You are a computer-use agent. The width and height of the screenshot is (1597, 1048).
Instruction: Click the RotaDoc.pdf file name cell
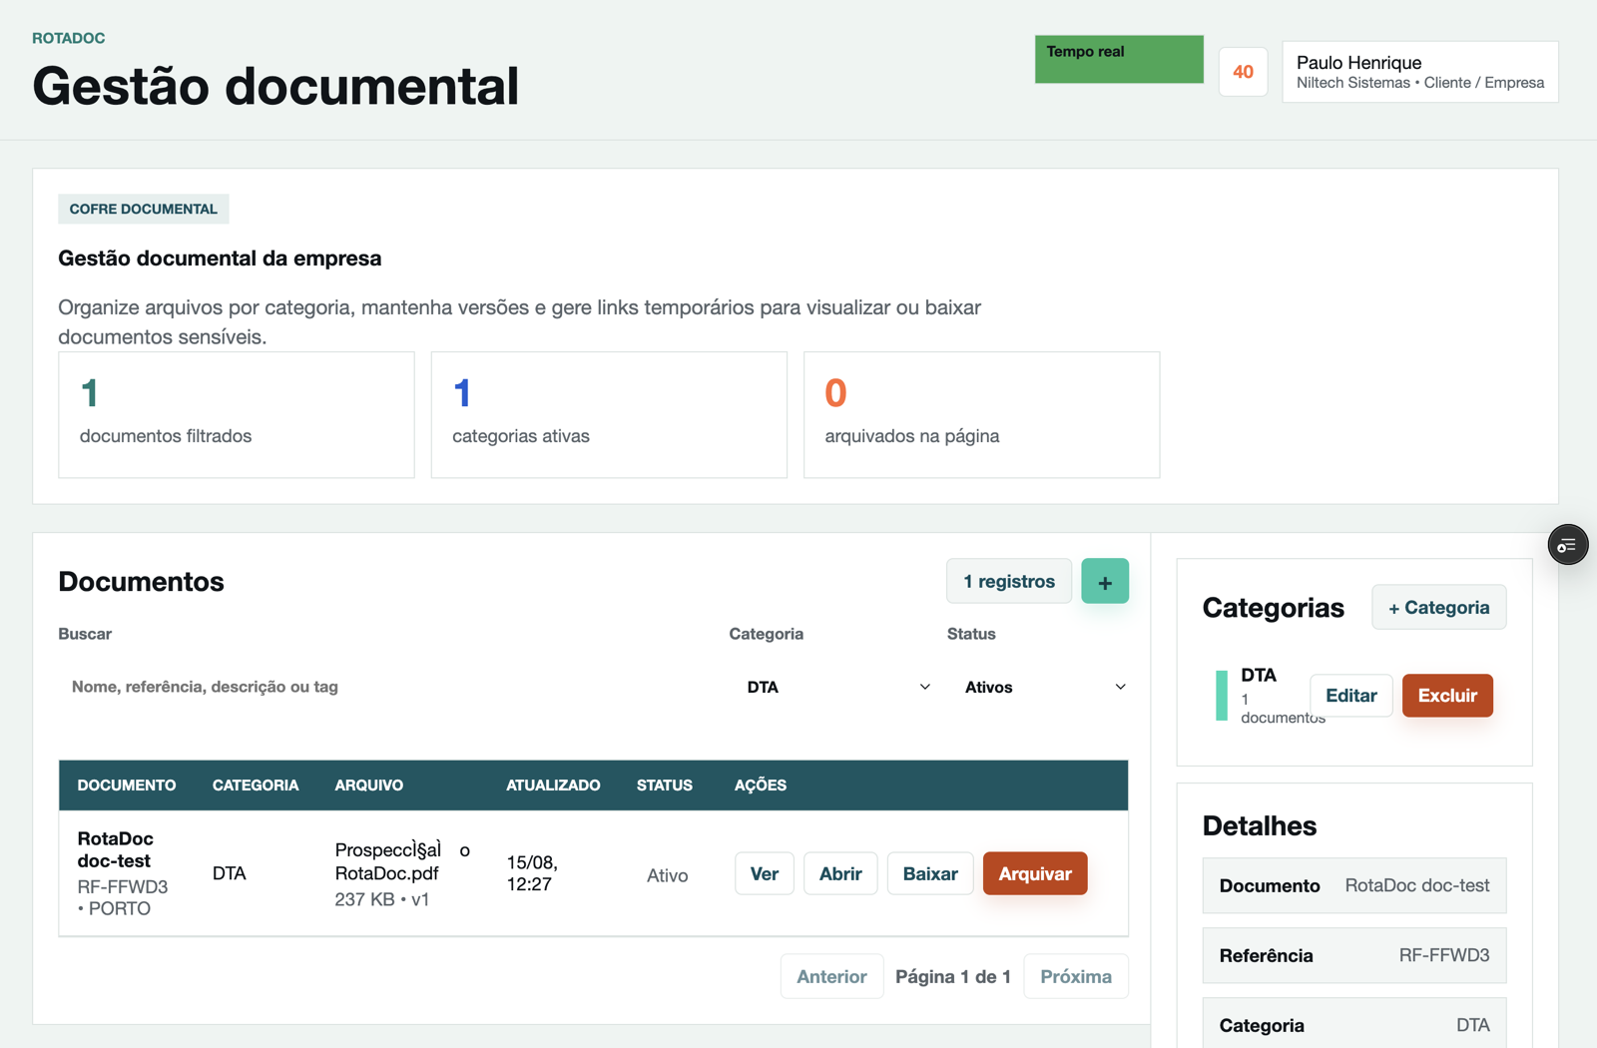coord(402,861)
